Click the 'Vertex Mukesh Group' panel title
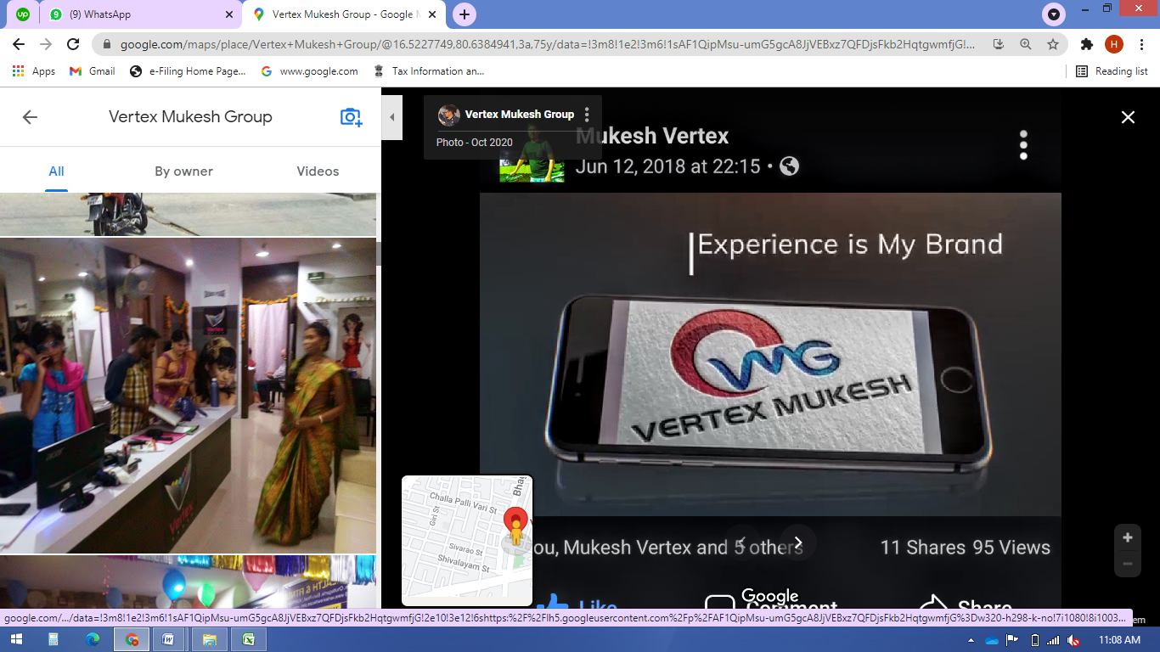The height and width of the screenshot is (652, 1160). [190, 117]
